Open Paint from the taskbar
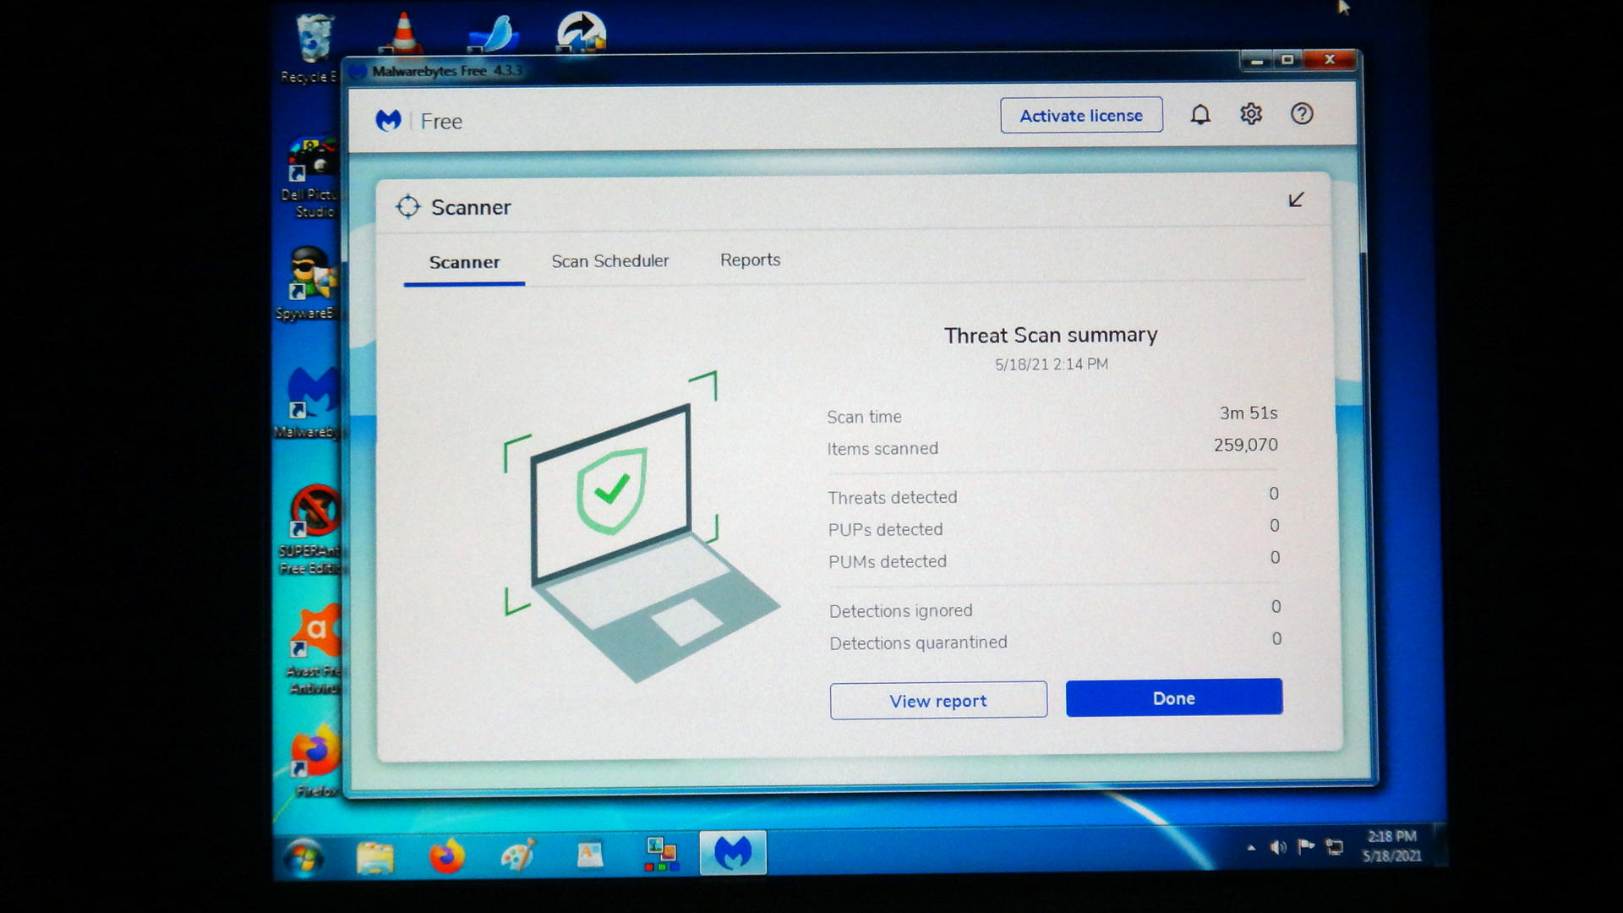The height and width of the screenshot is (913, 1623). pyautogui.click(x=518, y=855)
